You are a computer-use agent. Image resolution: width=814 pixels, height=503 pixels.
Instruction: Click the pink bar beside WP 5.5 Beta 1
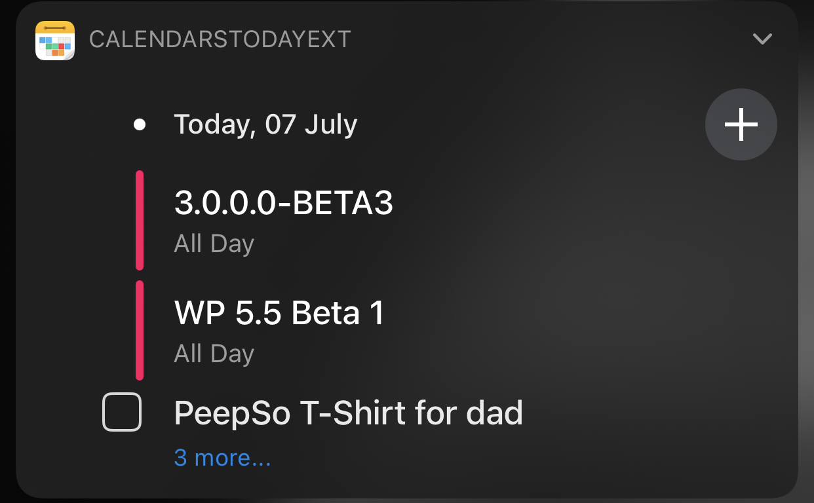[140, 330]
